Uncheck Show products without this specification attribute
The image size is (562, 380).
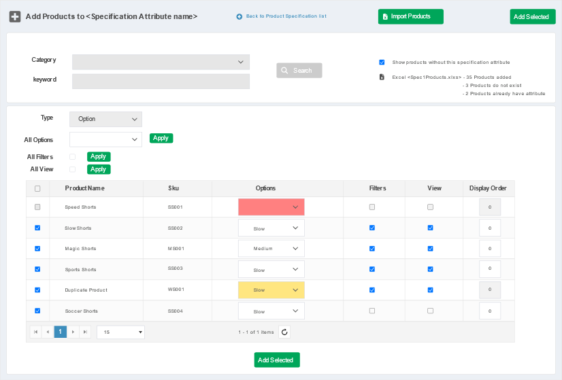pos(382,62)
